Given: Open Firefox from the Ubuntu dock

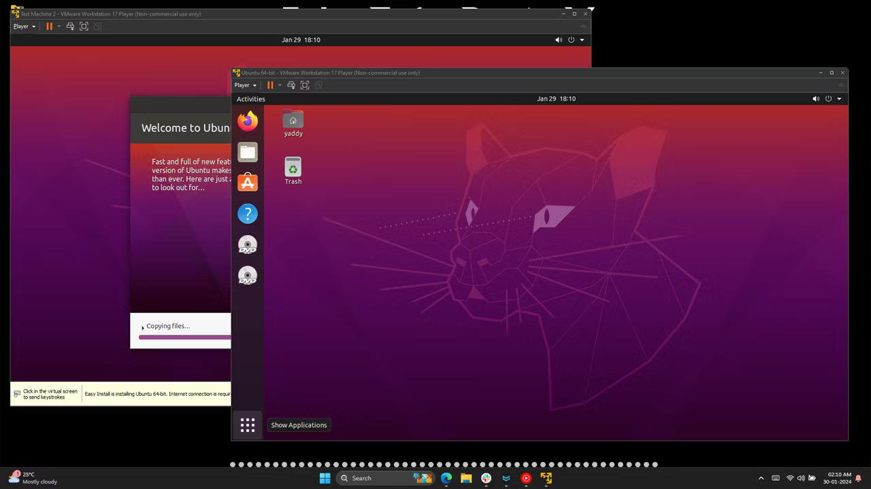Looking at the screenshot, I should tap(247, 120).
